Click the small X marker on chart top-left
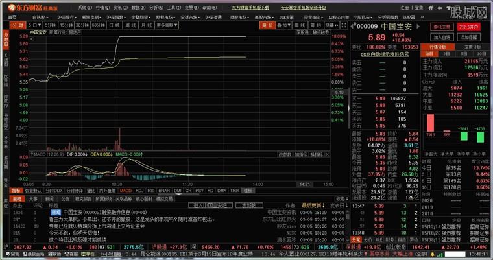Screen dimensions: 493x260 [x=31, y=39]
